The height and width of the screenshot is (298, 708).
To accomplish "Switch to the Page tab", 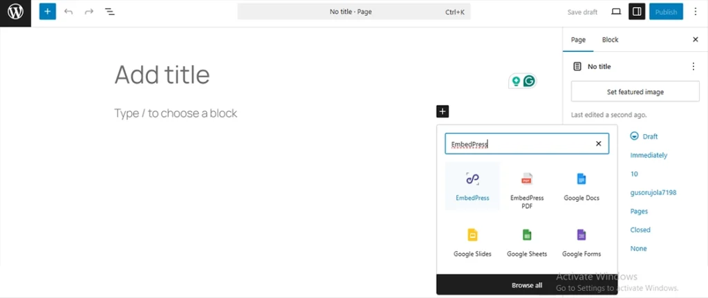I will [578, 39].
